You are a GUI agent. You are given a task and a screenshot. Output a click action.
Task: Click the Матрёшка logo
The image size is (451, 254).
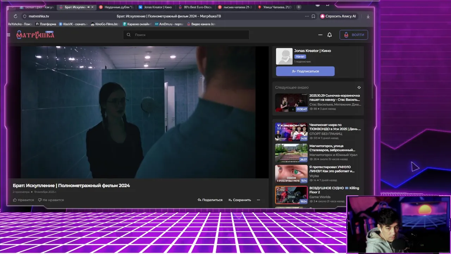(35, 35)
